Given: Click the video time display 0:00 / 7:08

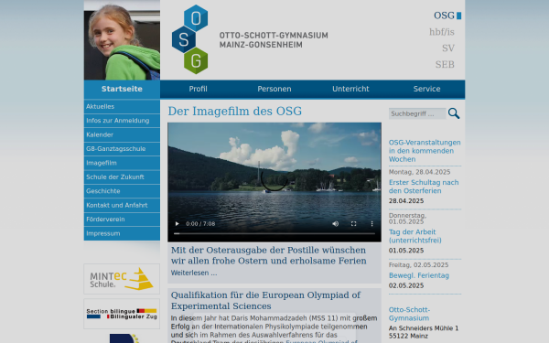Looking at the screenshot, I should (200, 224).
